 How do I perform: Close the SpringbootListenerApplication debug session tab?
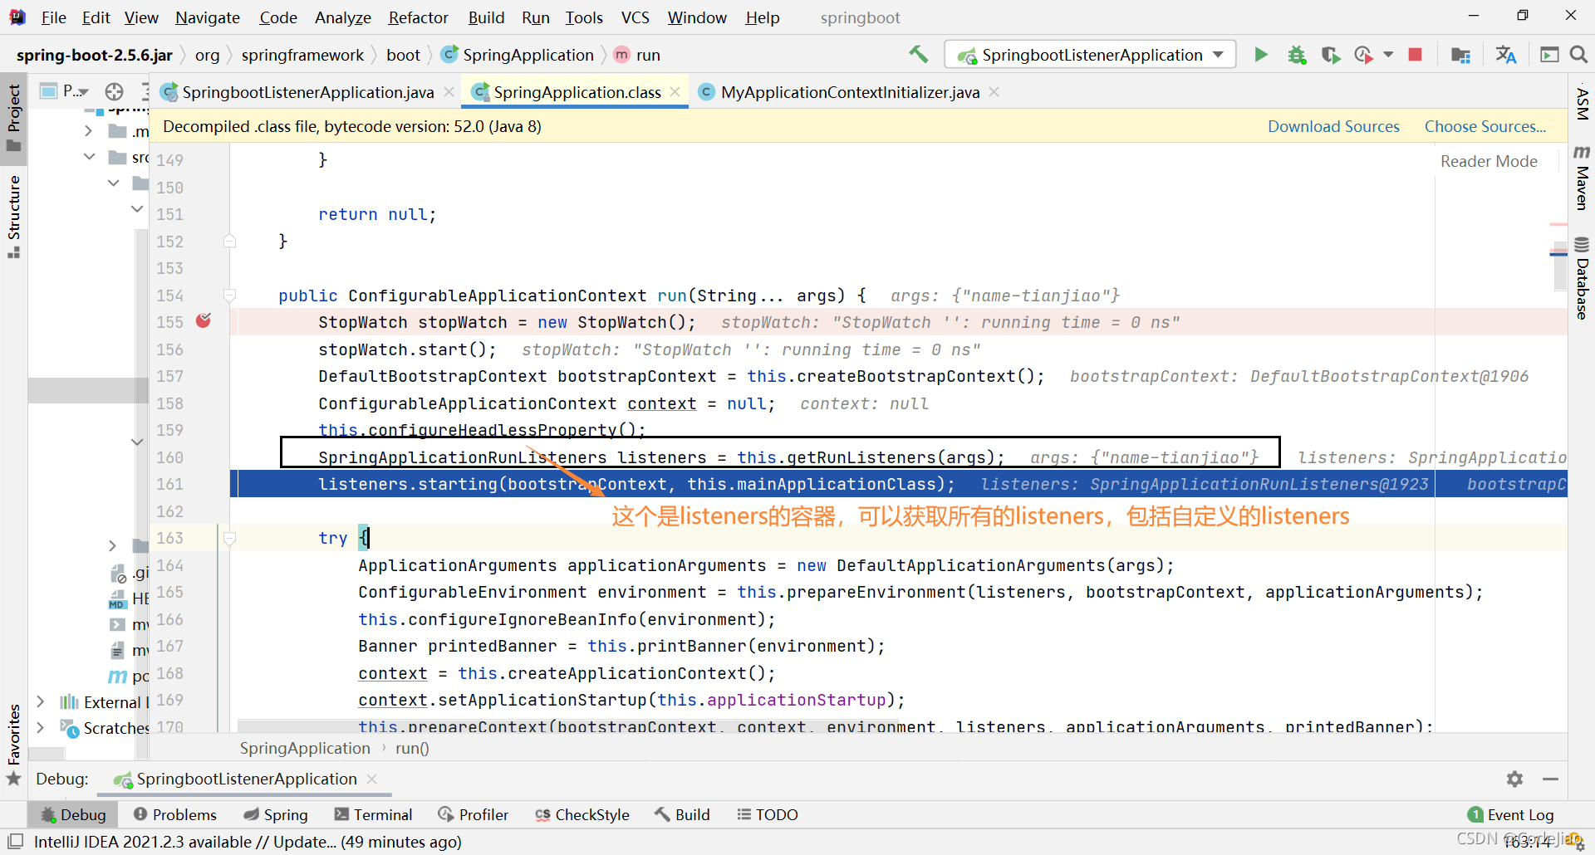pyautogui.click(x=372, y=779)
